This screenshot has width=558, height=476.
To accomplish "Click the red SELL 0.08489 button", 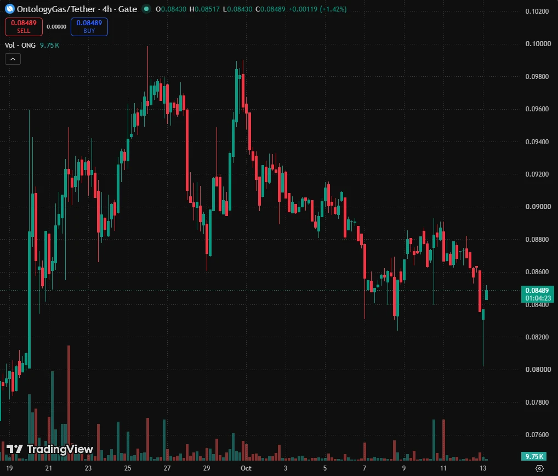I will tap(24, 27).
